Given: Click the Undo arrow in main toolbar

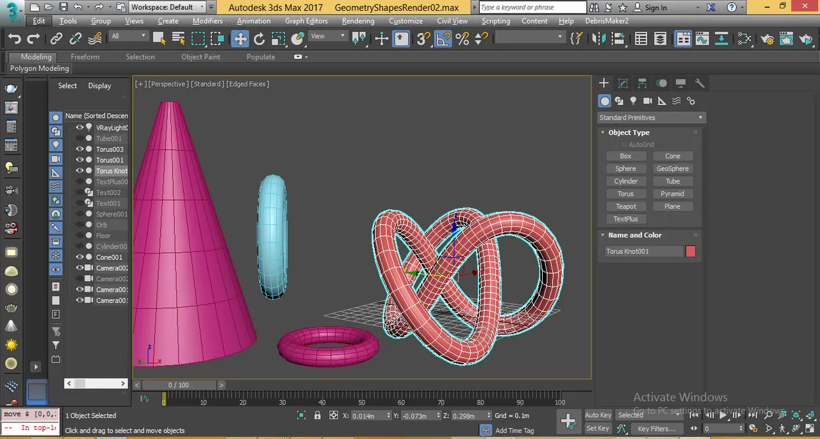Looking at the screenshot, I should point(15,39).
